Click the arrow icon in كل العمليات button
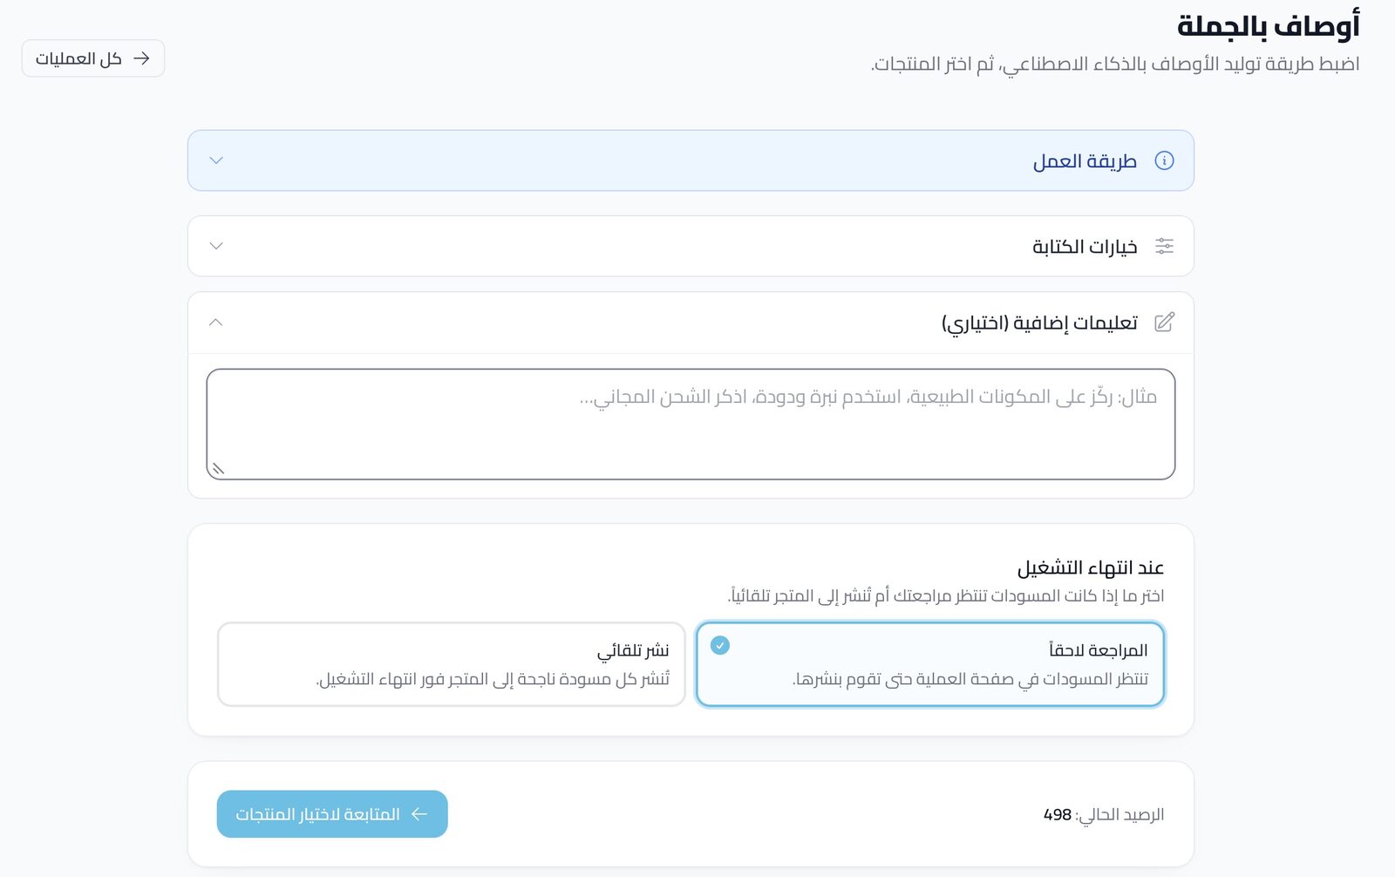Screen dimensions: 1395x877 141,58
